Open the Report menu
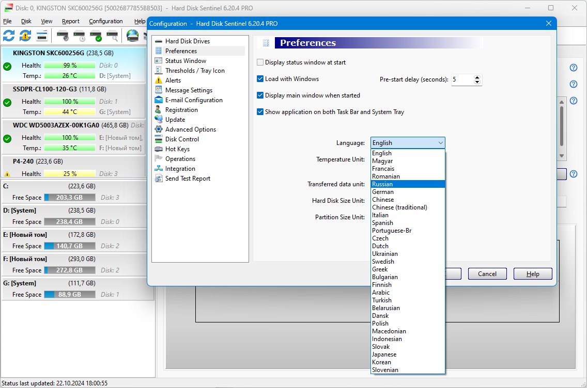 point(71,21)
